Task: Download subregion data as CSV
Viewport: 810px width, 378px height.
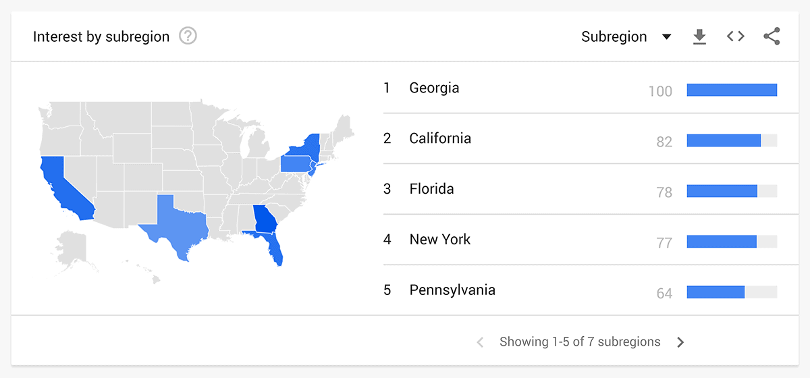Action: tap(699, 36)
